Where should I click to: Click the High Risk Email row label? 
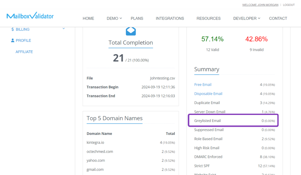click(x=207, y=148)
